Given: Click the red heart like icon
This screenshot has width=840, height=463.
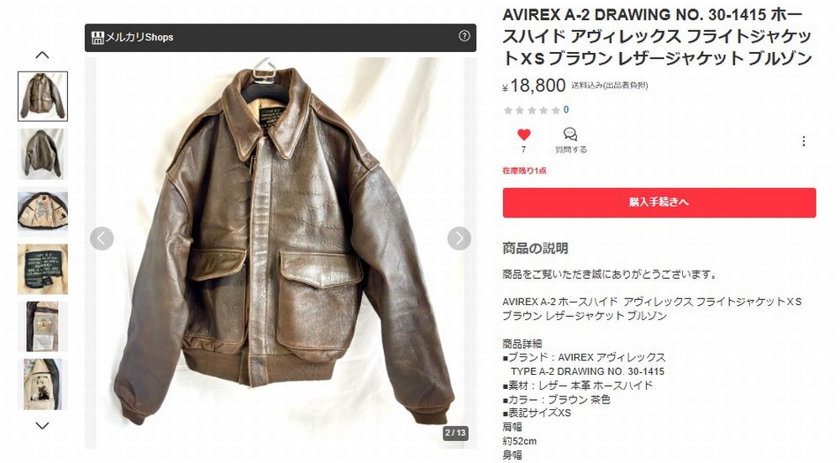Looking at the screenshot, I should [524, 134].
